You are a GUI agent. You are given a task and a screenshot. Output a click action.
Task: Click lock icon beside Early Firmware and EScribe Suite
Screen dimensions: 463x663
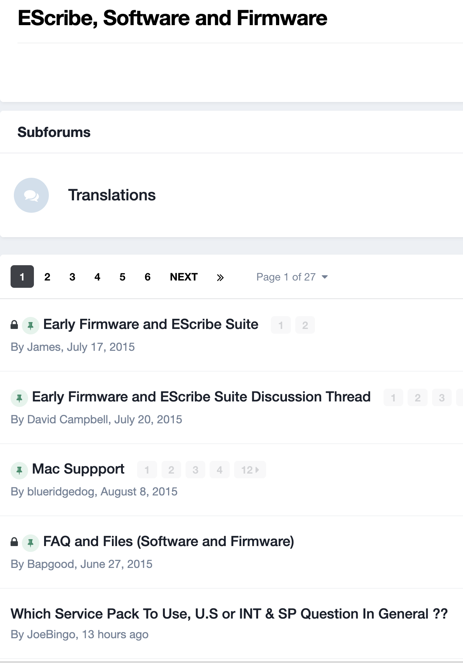14,325
